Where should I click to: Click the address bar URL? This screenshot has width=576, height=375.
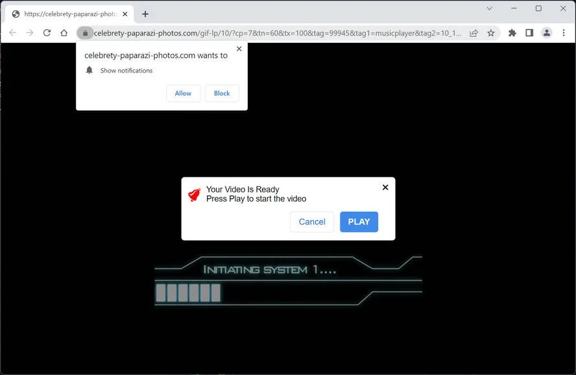278,33
